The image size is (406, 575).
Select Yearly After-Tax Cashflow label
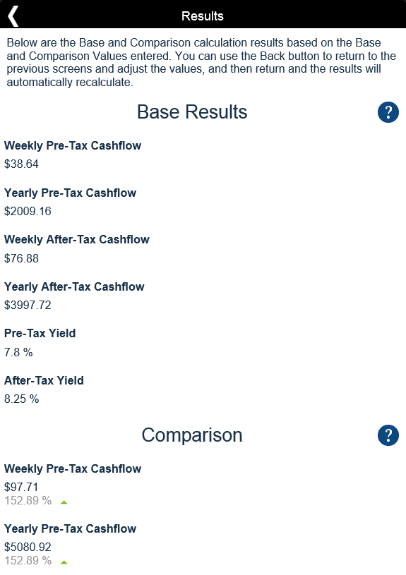74,286
